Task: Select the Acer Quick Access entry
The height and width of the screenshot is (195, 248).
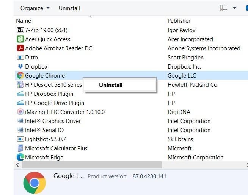Action: click(47, 39)
